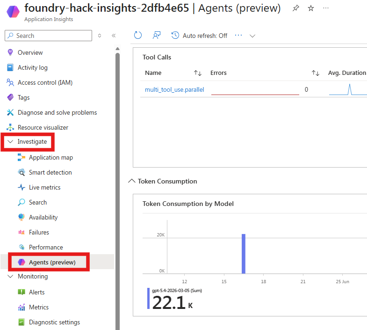Open Performance
Screen dimensions: 367x330
tap(46, 247)
